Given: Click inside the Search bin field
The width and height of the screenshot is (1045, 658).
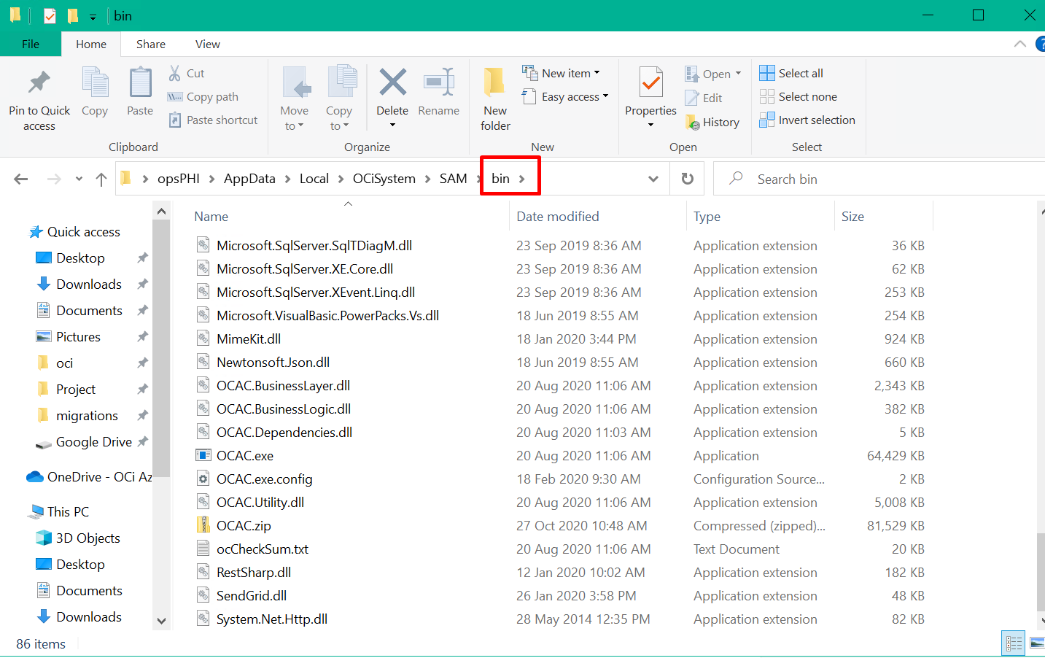Looking at the screenshot, I should click(x=879, y=179).
